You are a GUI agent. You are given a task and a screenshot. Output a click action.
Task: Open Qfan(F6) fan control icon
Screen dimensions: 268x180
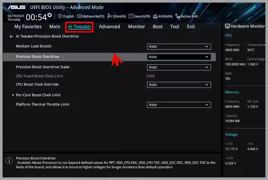tap(109, 16)
